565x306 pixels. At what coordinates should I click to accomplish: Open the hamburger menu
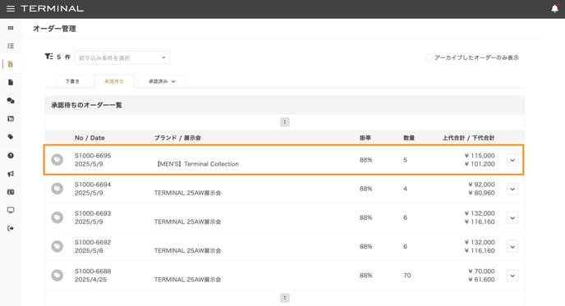coord(11,9)
